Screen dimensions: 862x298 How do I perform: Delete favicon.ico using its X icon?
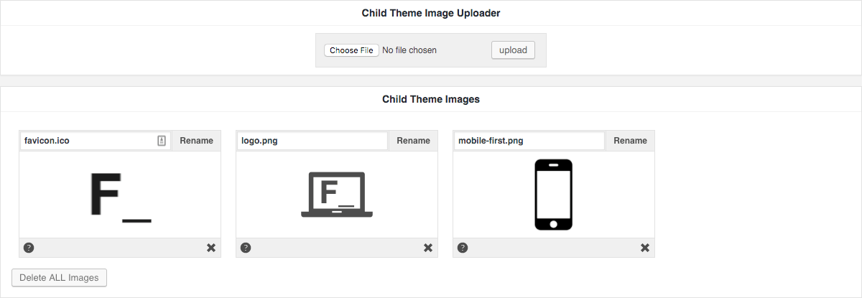[x=211, y=248]
